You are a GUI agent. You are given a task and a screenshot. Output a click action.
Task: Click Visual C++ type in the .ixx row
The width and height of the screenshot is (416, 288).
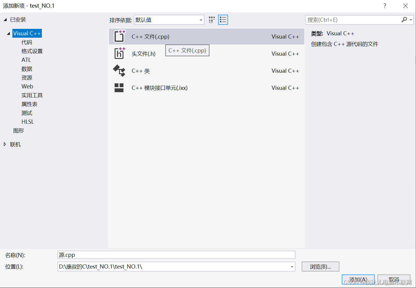[x=285, y=88]
